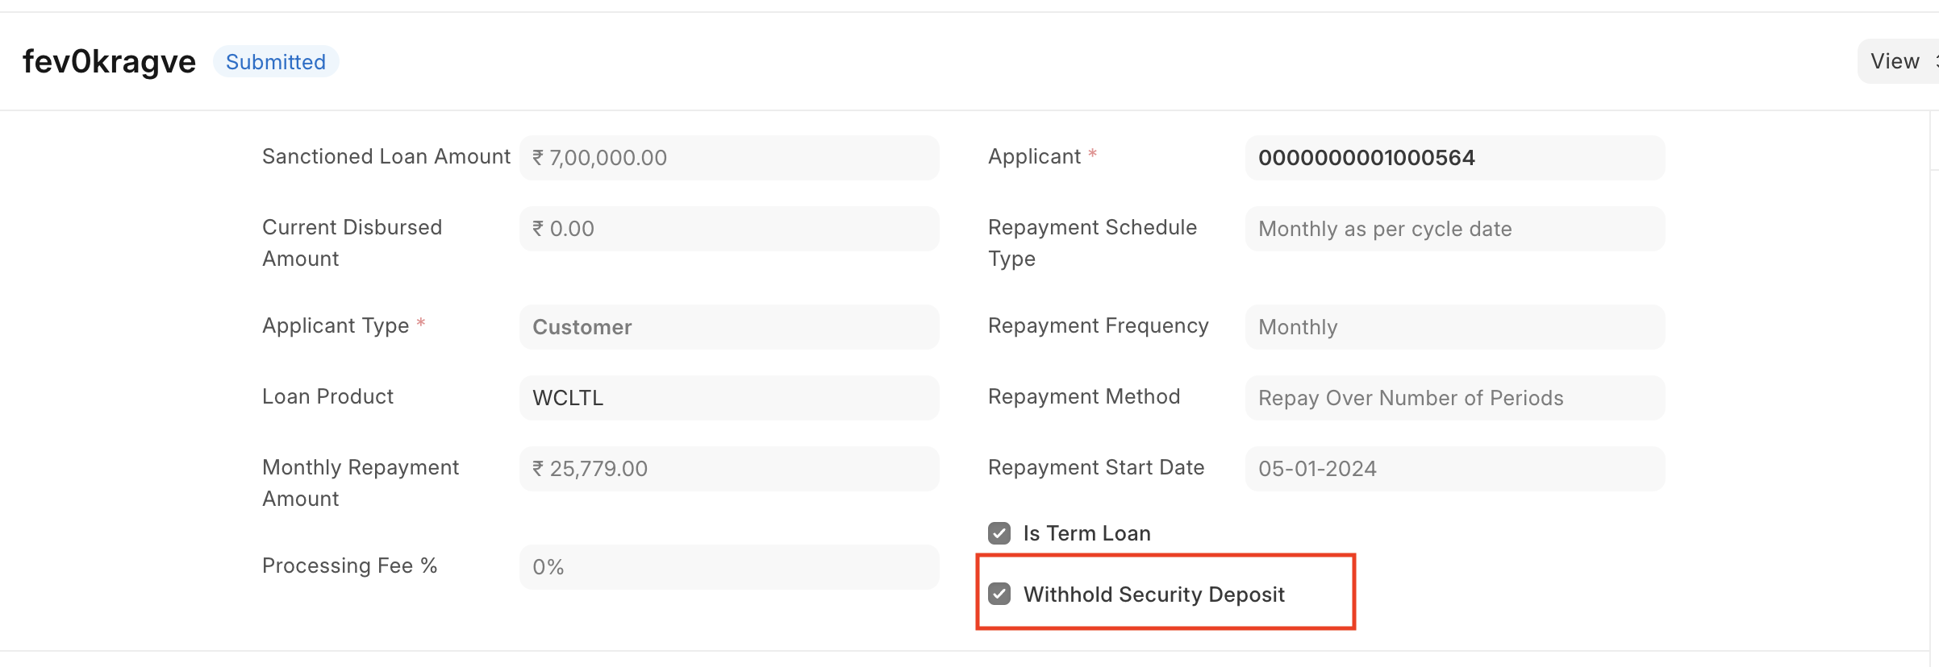The height and width of the screenshot is (667, 1939).
Task: Open the Repayment Schedule Type dropdown
Action: pos(1453,229)
